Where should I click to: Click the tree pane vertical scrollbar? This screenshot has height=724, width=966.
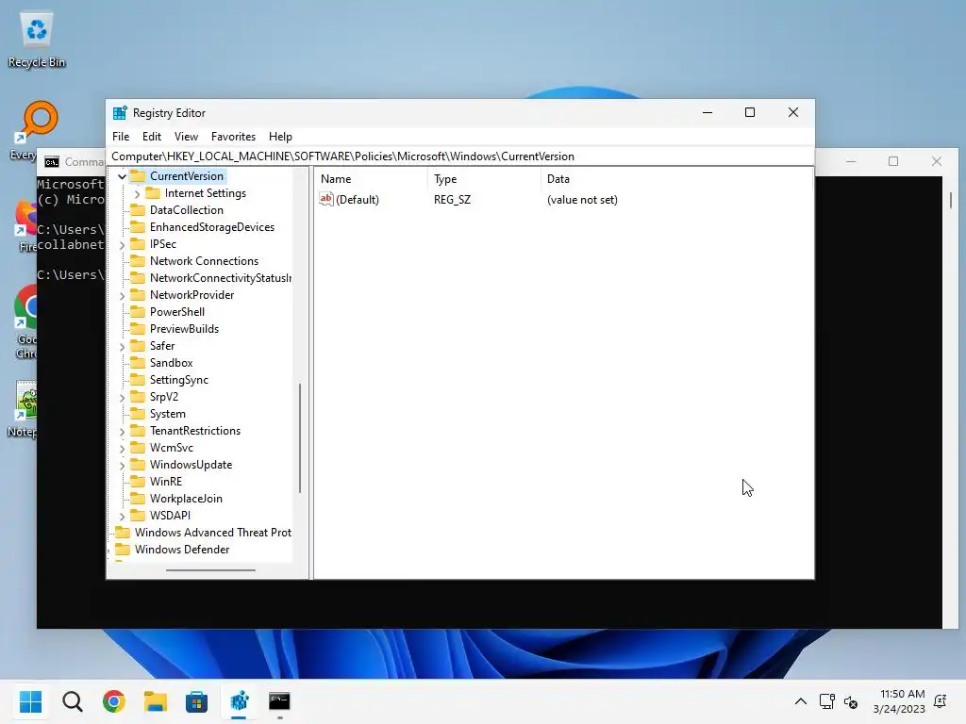coord(300,437)
